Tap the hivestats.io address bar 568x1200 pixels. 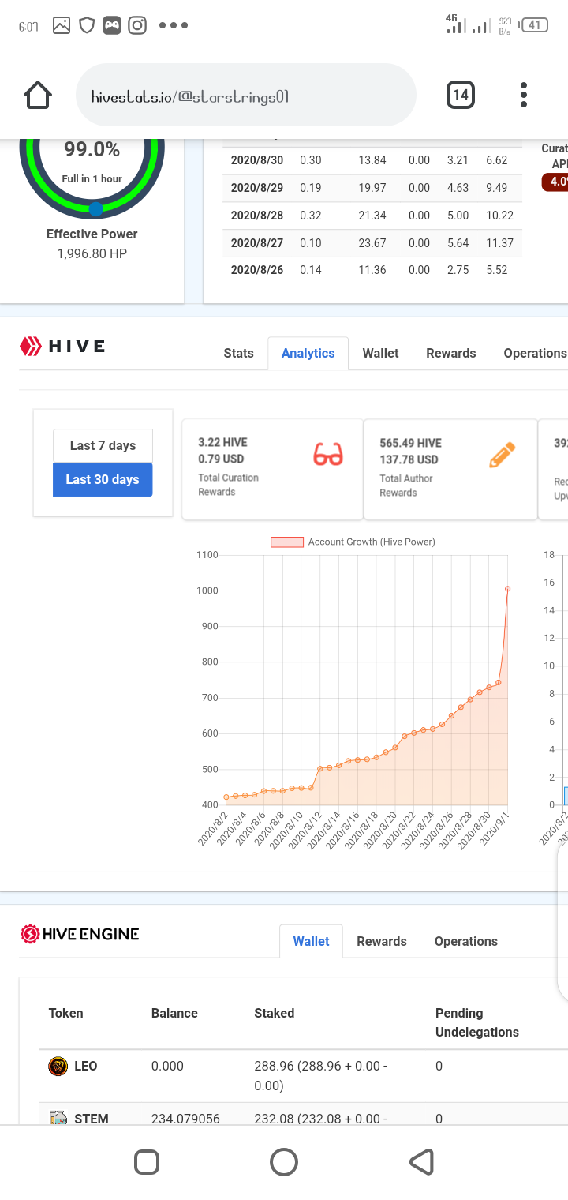[245, 96]
